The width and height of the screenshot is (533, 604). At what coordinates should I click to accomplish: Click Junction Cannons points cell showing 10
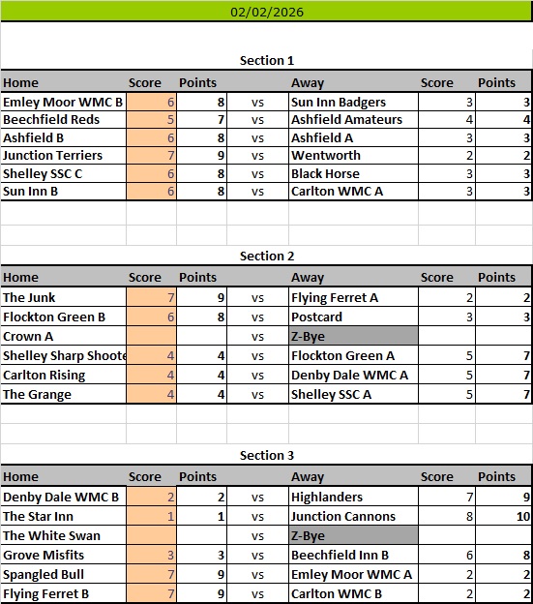504,516
